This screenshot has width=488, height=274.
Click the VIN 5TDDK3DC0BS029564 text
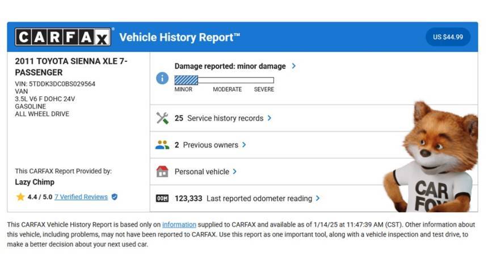click(x=55, y=84)
